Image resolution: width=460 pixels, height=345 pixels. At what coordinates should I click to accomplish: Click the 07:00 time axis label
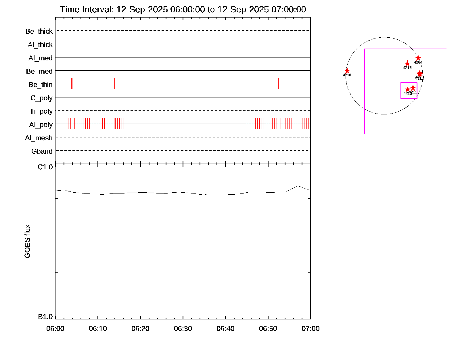tap(310, 329)
